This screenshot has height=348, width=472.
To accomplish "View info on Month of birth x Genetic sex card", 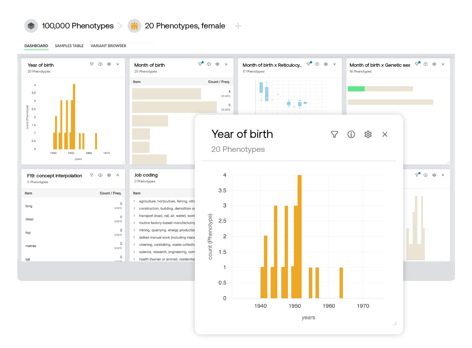I will tap(426, 63).
